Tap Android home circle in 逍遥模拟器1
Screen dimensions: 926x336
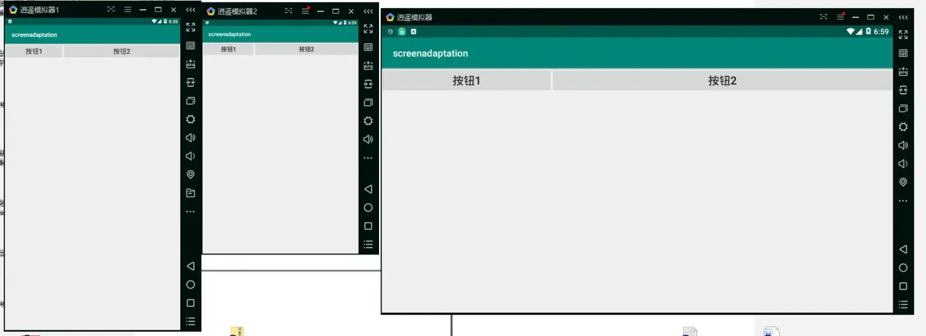(x=190, y=284)
